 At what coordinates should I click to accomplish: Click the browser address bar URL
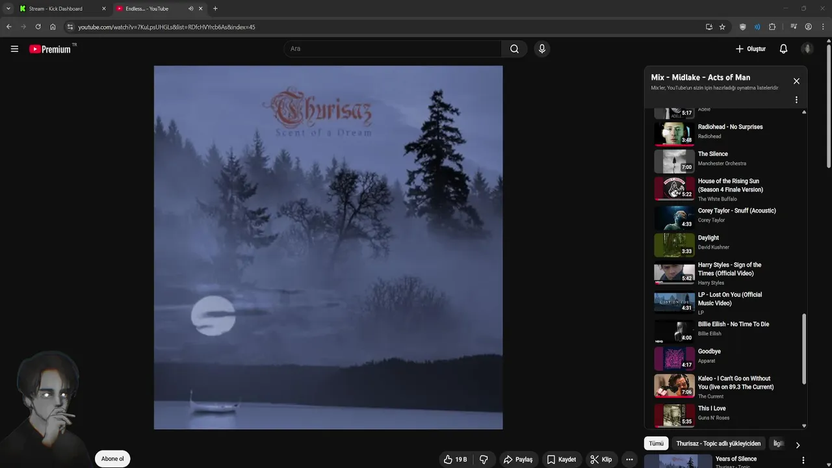pos(166,27)
